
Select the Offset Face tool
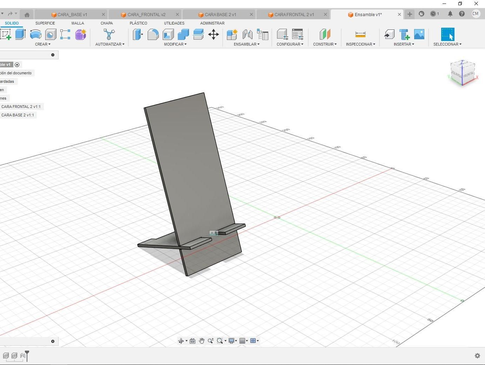(198, 34)
